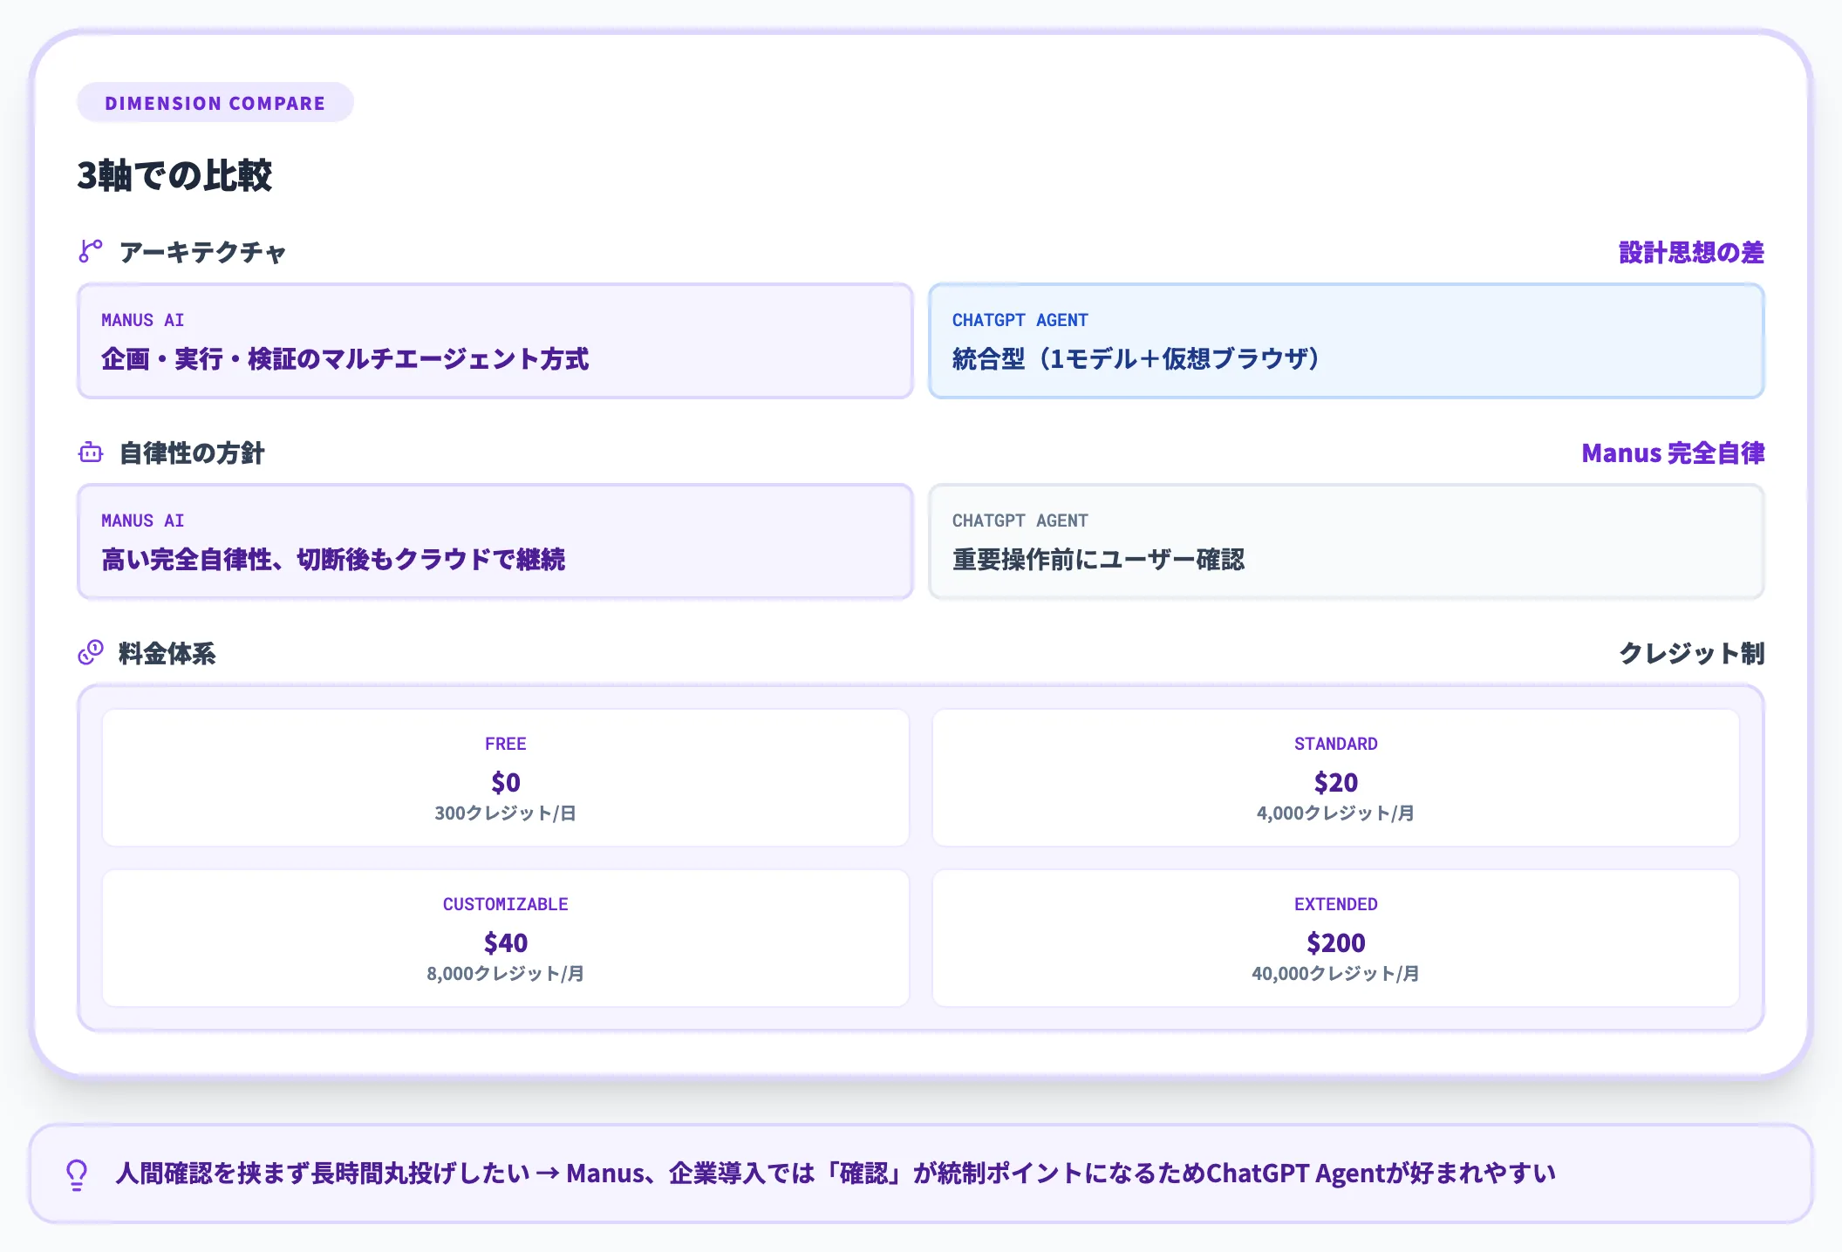Click the 設計思想の差 label
Image resolution: width=1842 pixels, height=1252 pixels.
tap(1691, 252)
